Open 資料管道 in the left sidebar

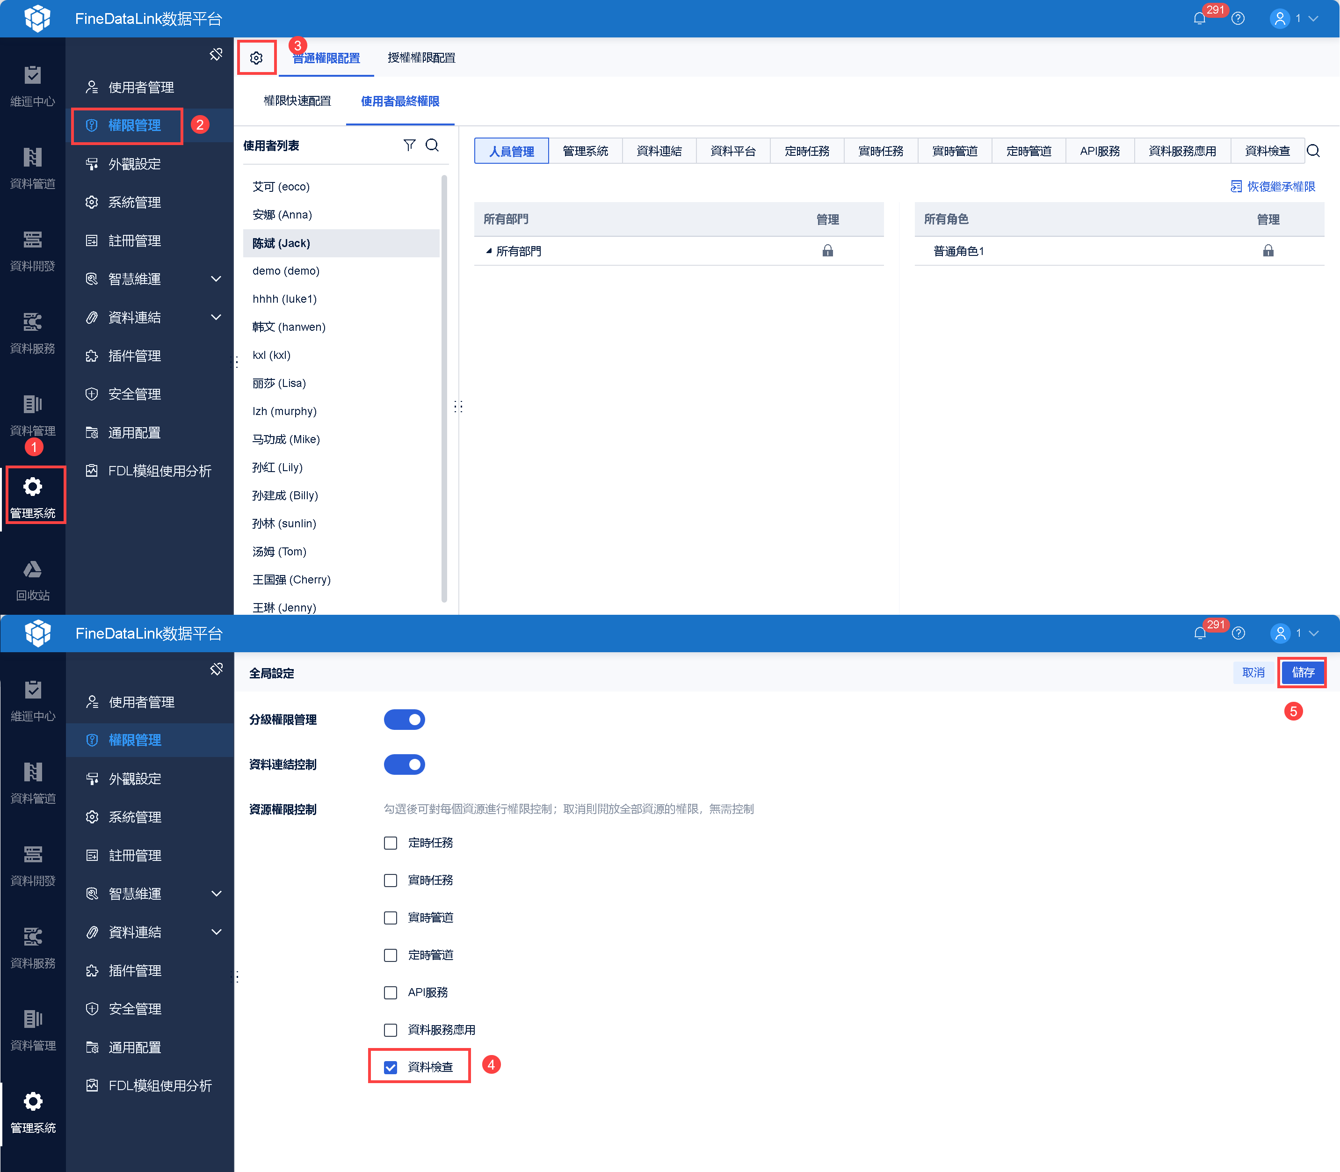point(33,169)
